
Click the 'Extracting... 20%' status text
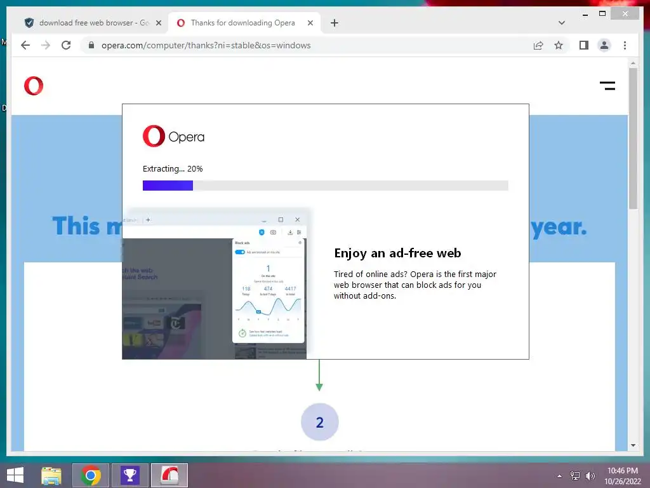tap(173, 168)
